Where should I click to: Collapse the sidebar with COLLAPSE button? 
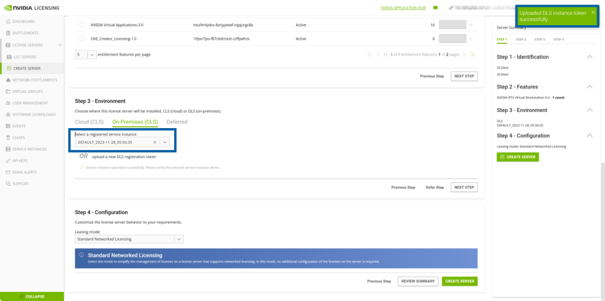[x=31, y=297]
